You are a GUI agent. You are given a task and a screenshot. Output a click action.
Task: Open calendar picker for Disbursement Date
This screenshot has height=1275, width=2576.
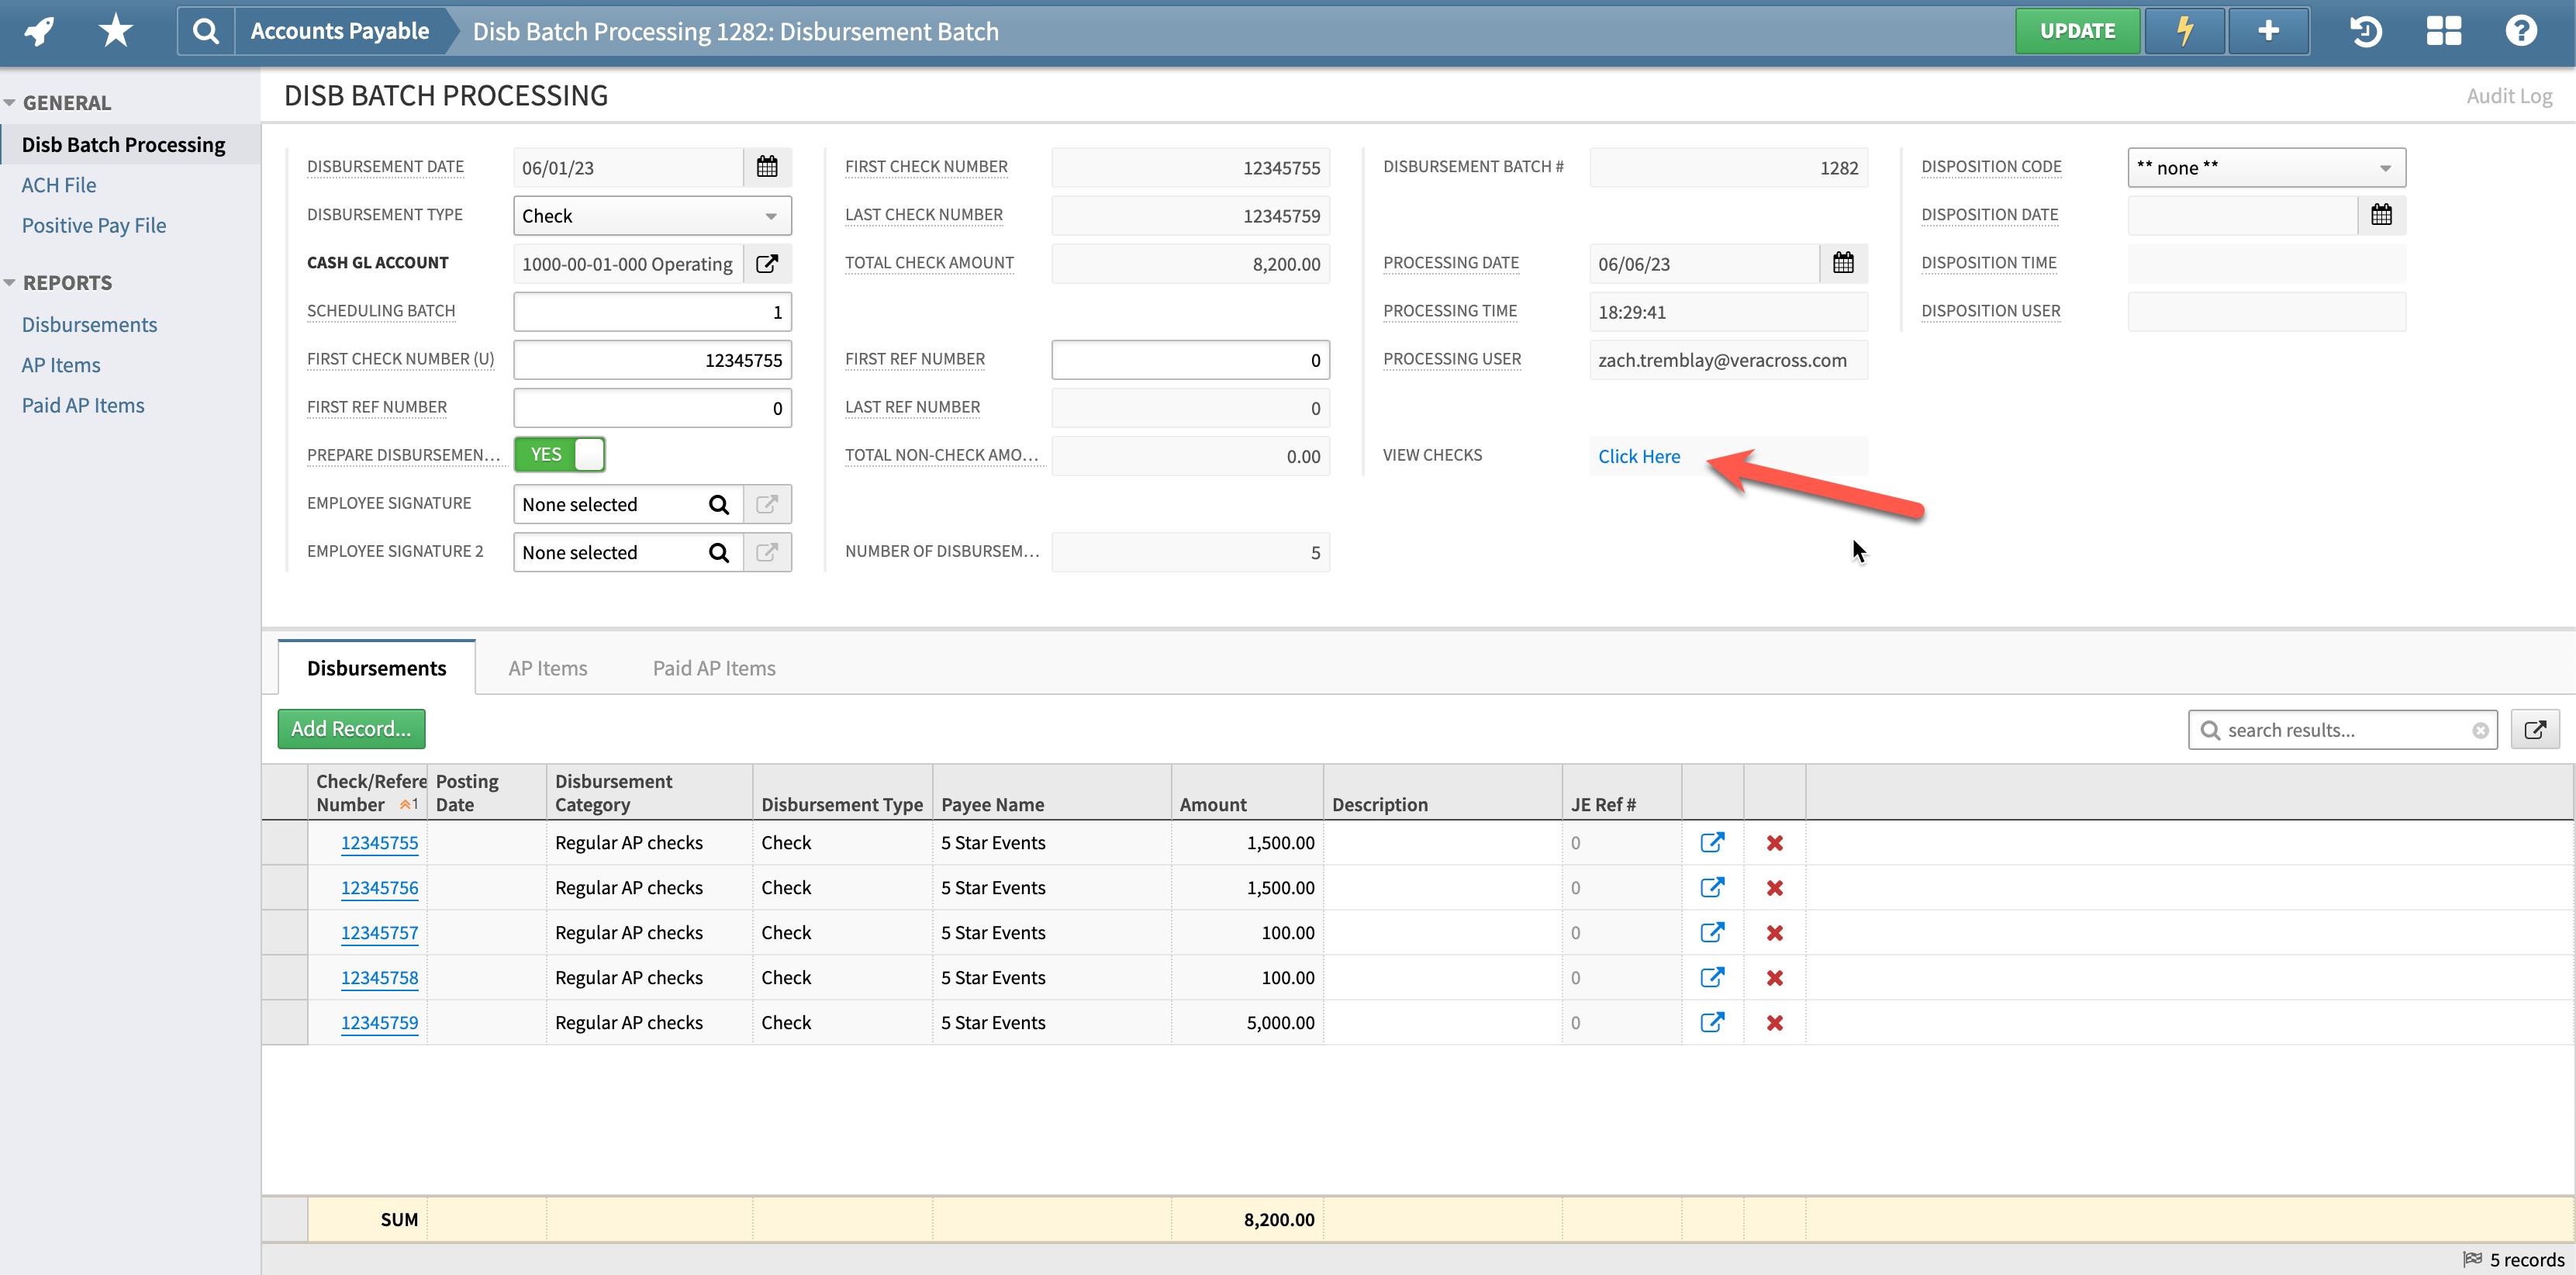(767, 167)
